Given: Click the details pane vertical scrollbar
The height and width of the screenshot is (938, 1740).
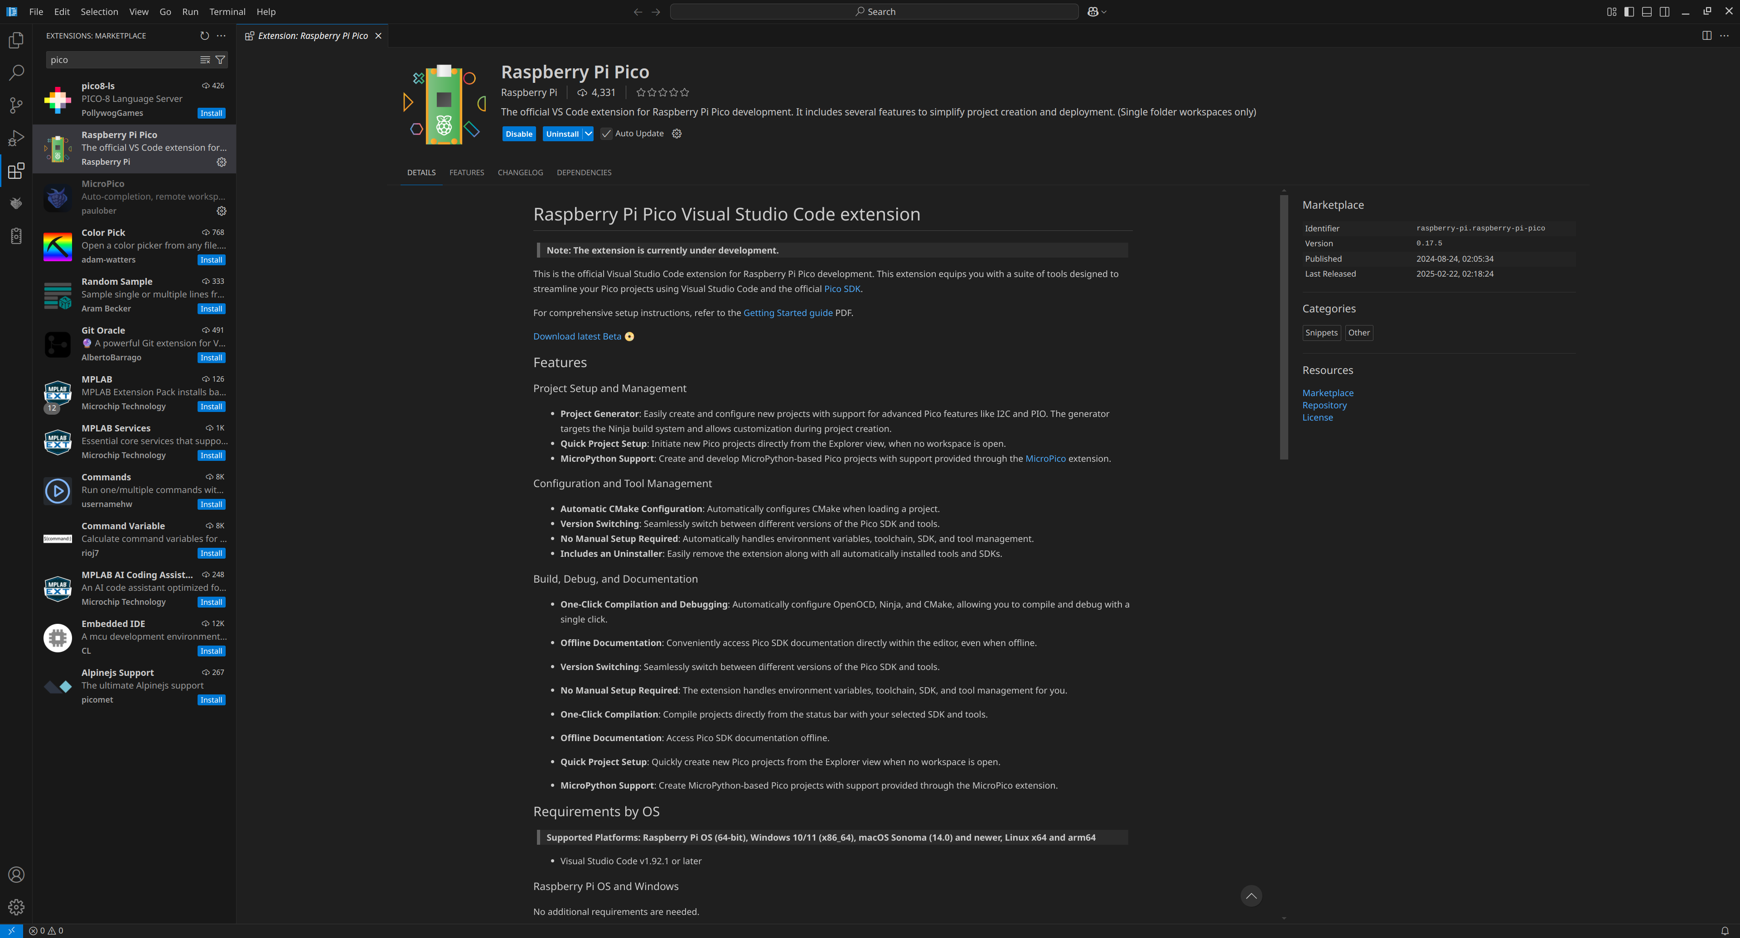Looking at the screenshot, I should click(x=1283, y=327).
